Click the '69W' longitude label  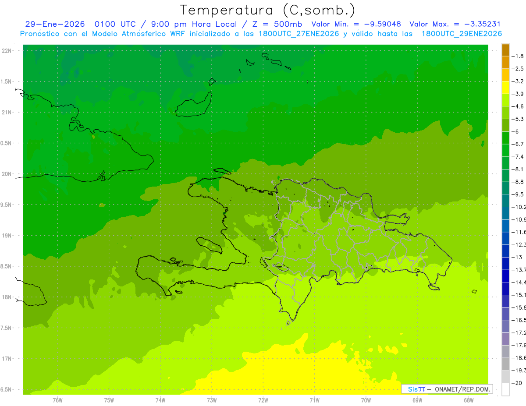417,400
